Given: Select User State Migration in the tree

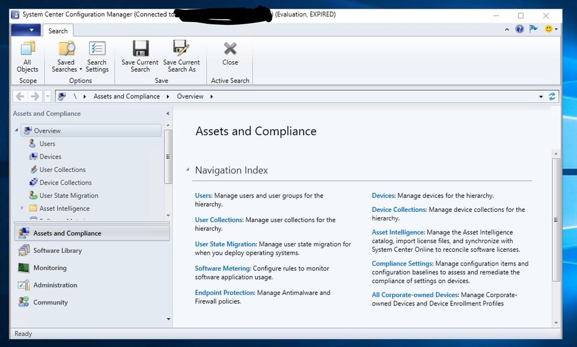Looking at the screenshot, I should [69, 196].
